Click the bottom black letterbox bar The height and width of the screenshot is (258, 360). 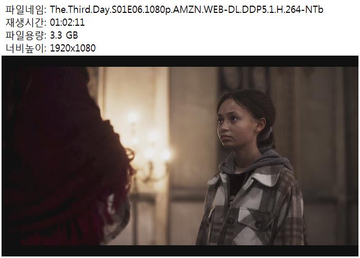click(180, 250)
